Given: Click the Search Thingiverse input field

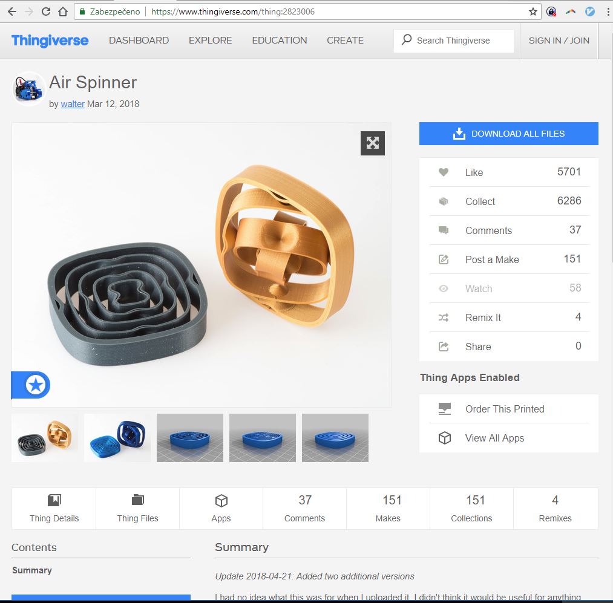Looking at the screenshot, I should coord(460,41).
